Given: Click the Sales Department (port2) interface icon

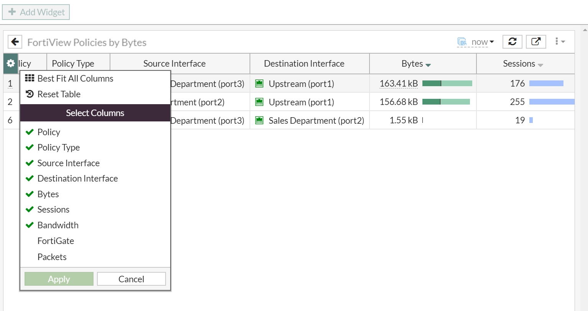Looking at the screenshot, I should (x=260, y=121).
